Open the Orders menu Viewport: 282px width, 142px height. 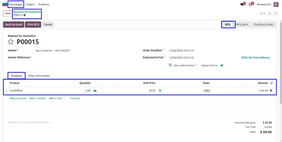pyautogui.click(x=30, y=4)
